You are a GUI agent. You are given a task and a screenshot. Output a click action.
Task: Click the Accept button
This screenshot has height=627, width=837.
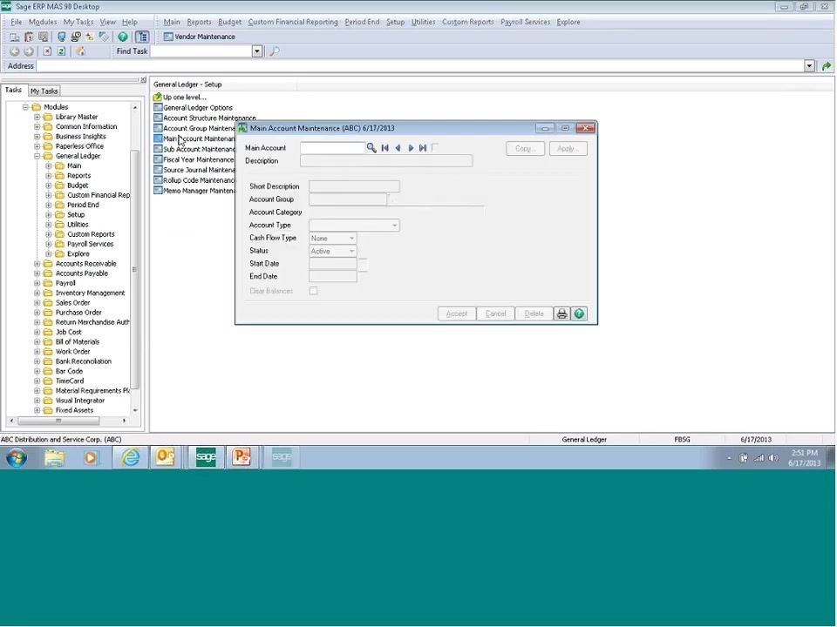pos(456,313)
